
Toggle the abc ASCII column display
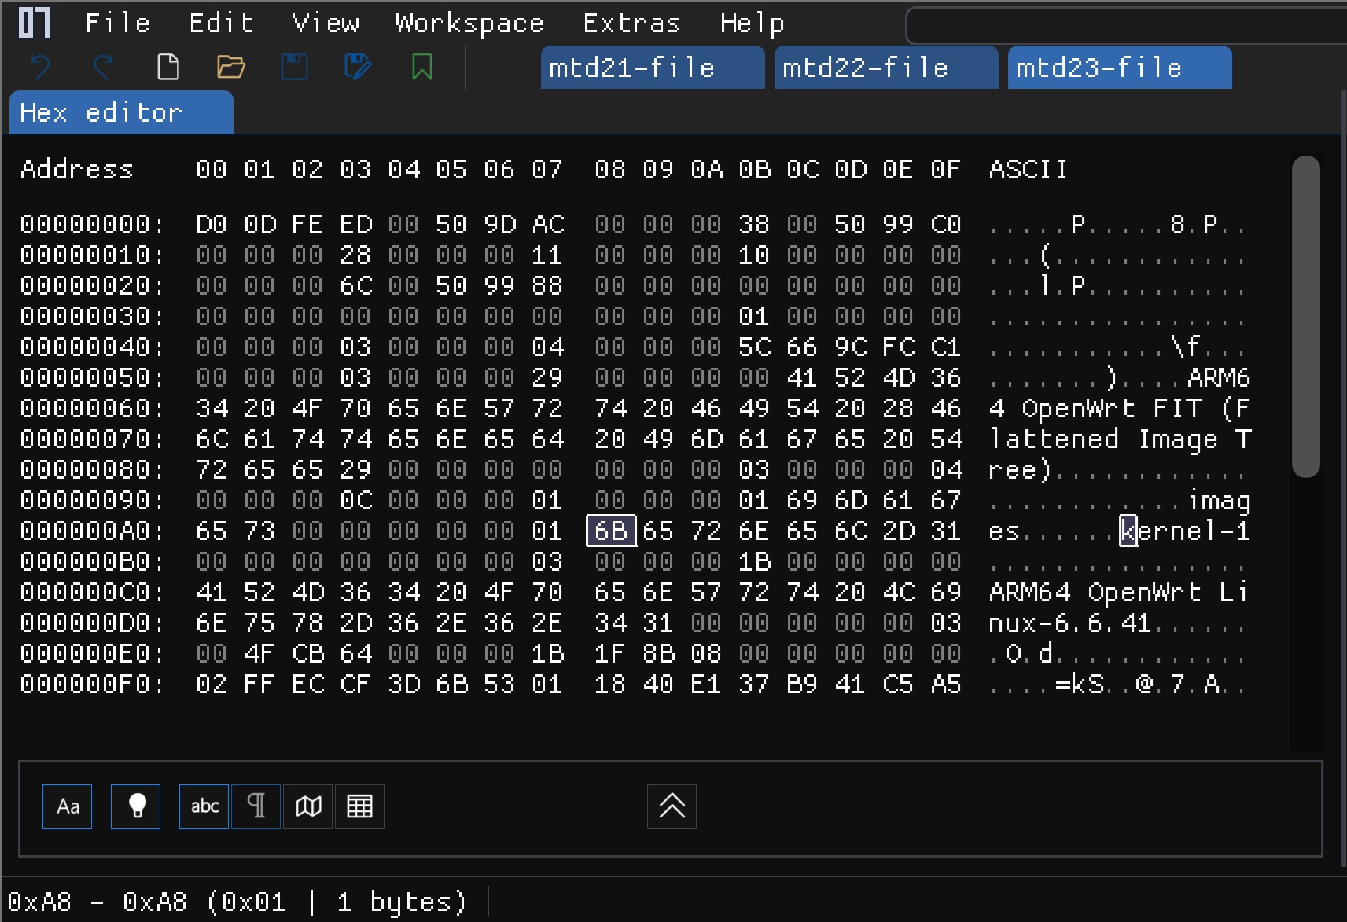(x=204, y=806)
